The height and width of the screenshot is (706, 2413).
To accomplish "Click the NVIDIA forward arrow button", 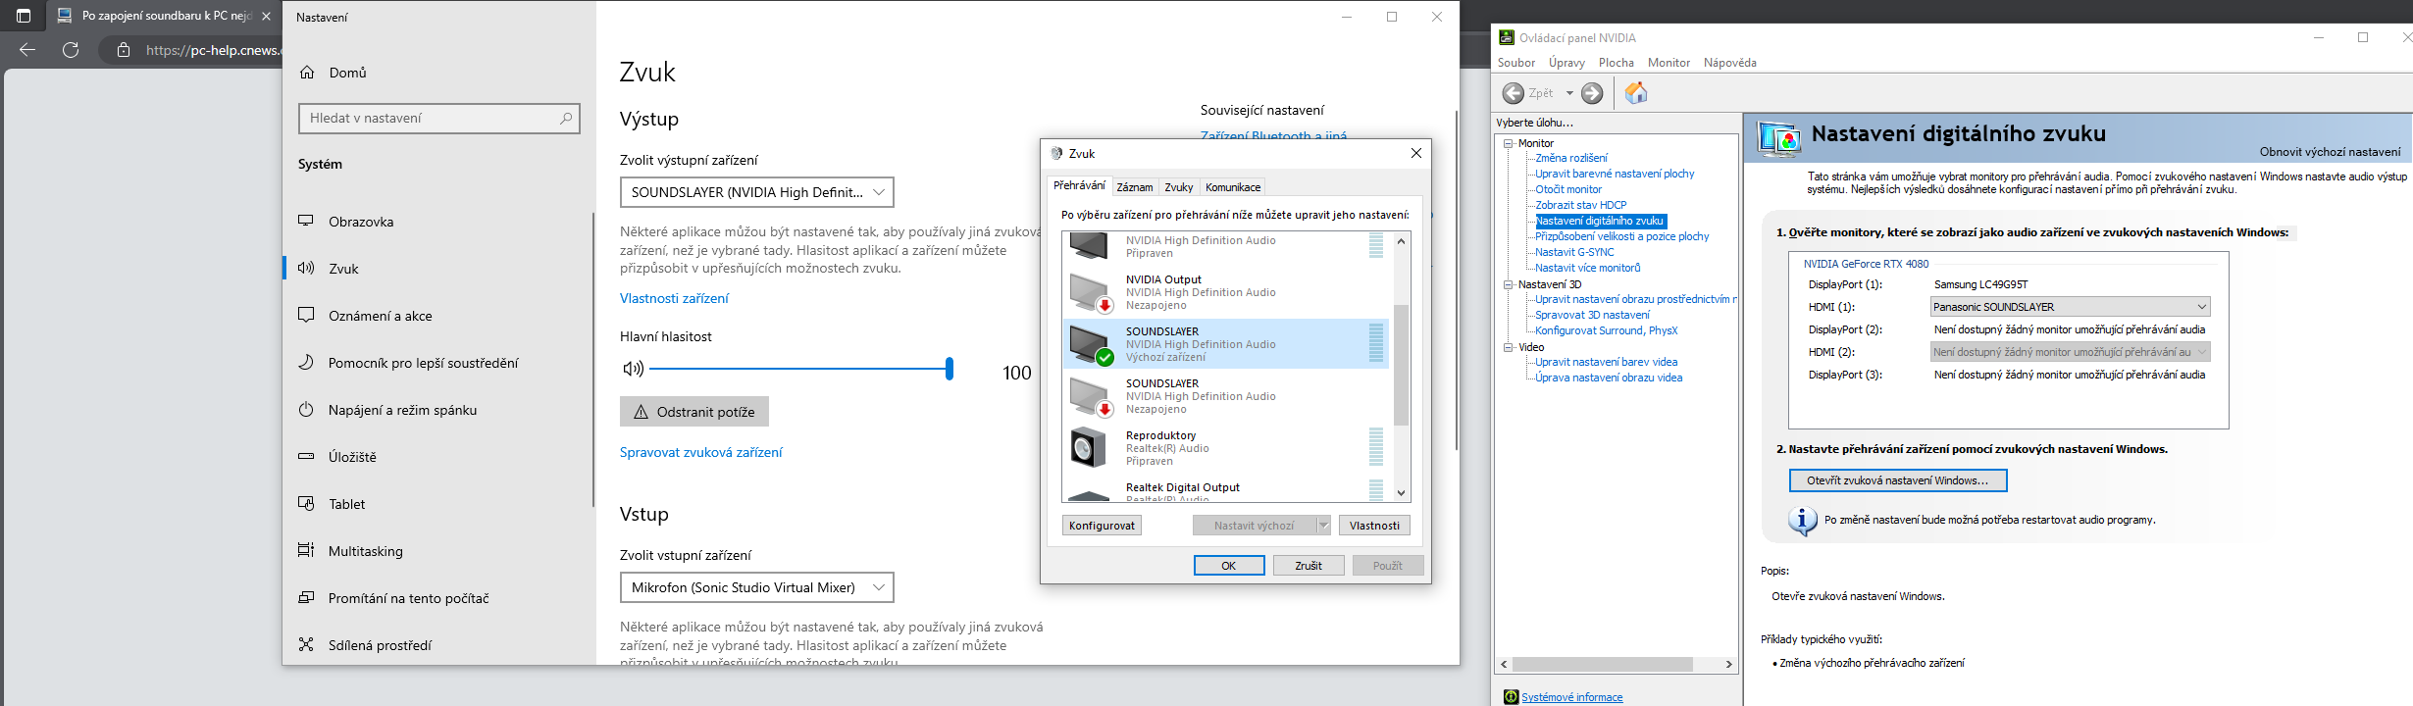I will pos(1592,93).
